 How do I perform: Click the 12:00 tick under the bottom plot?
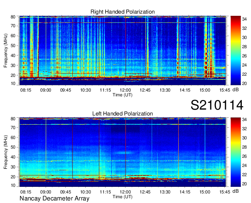(x=125, y=192)
